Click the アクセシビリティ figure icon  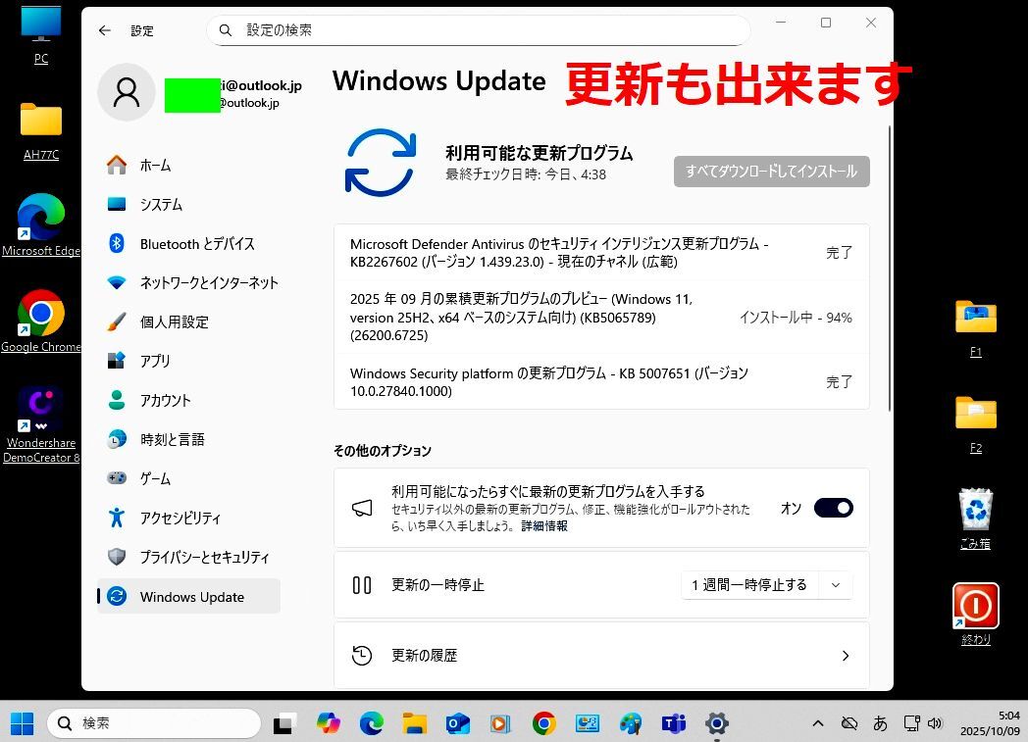[x=117, y=518]
